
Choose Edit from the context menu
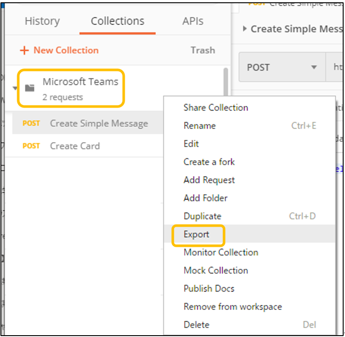250,144
